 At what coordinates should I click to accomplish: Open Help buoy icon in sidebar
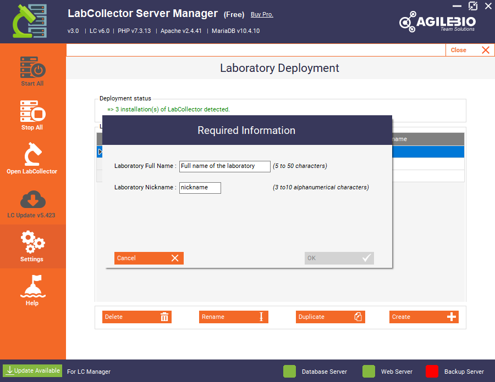pos(33,286)
